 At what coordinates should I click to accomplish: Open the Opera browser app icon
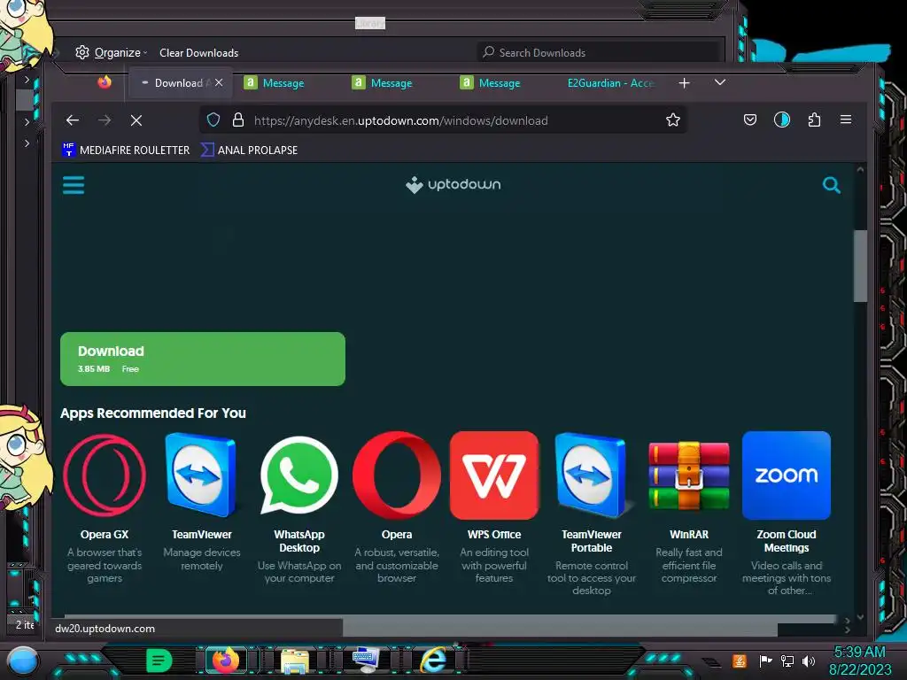coord(397,475)
